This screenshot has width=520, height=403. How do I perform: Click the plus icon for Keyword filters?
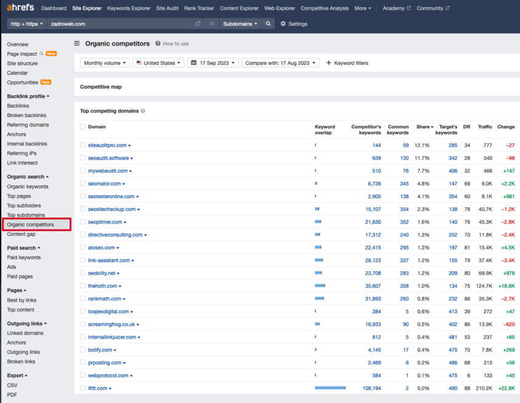click(x=329, y=63)
